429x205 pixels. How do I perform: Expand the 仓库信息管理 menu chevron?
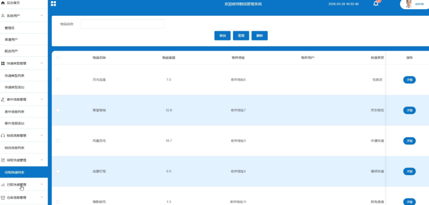click(x=42, y=197)
